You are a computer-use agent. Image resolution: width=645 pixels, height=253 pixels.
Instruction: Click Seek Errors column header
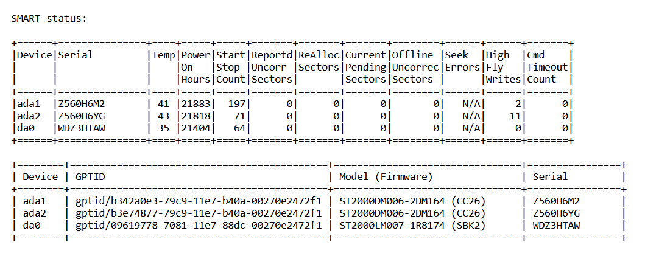pyautogui.click(x=462, y=61)
